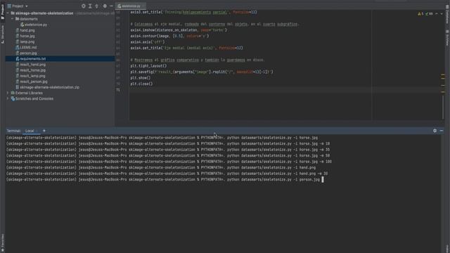Select LEEME.md in the project tree

pyautogui.click(x=28, y=48)
